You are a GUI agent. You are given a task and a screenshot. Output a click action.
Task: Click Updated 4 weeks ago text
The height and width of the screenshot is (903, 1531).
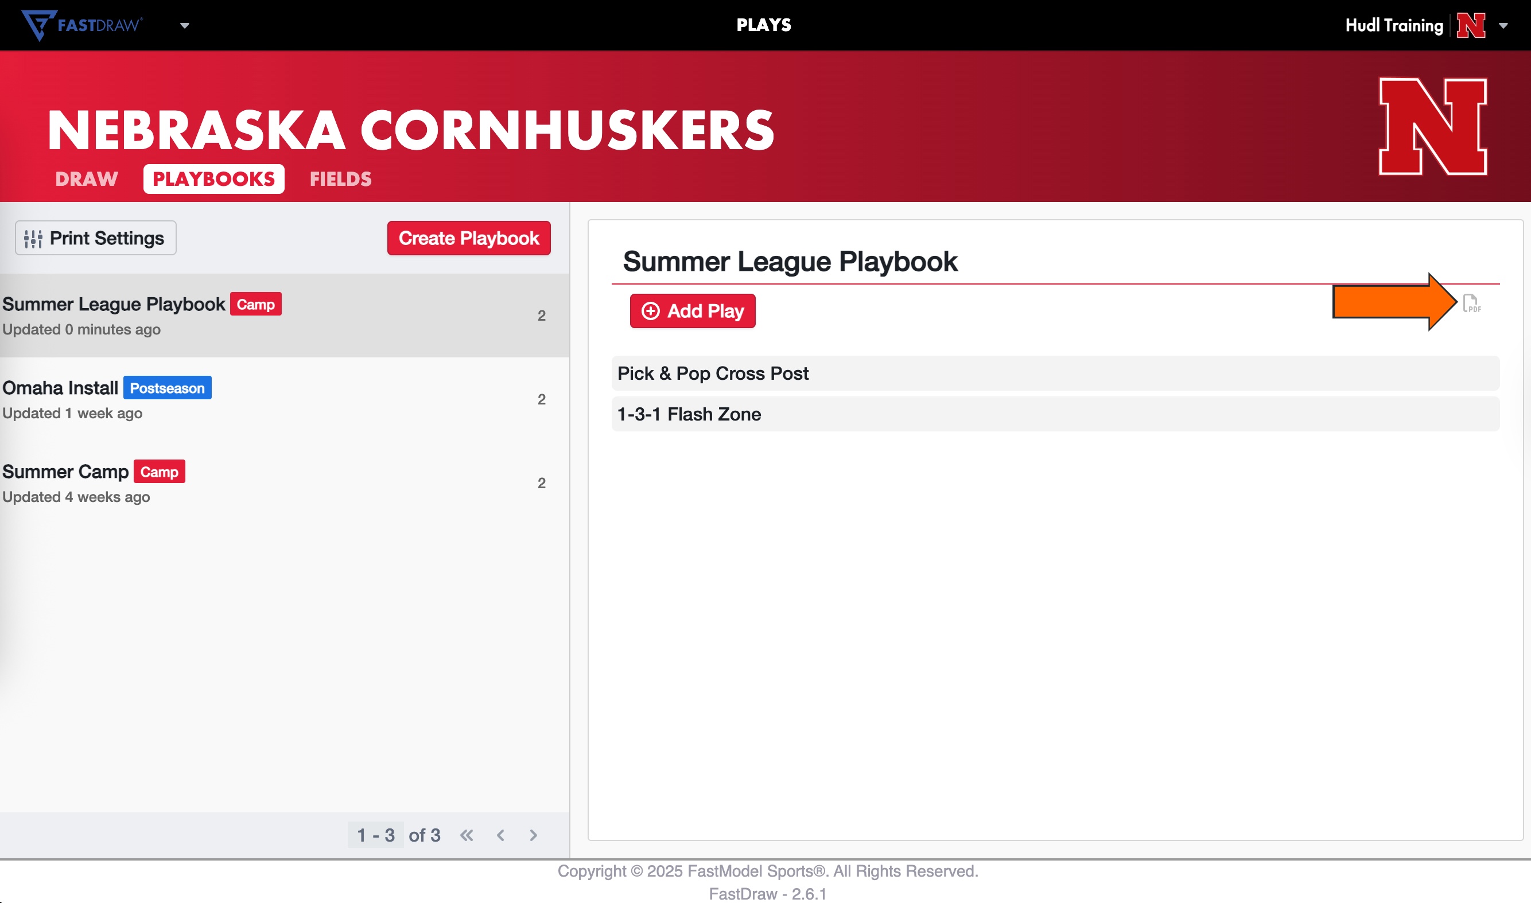76,497
